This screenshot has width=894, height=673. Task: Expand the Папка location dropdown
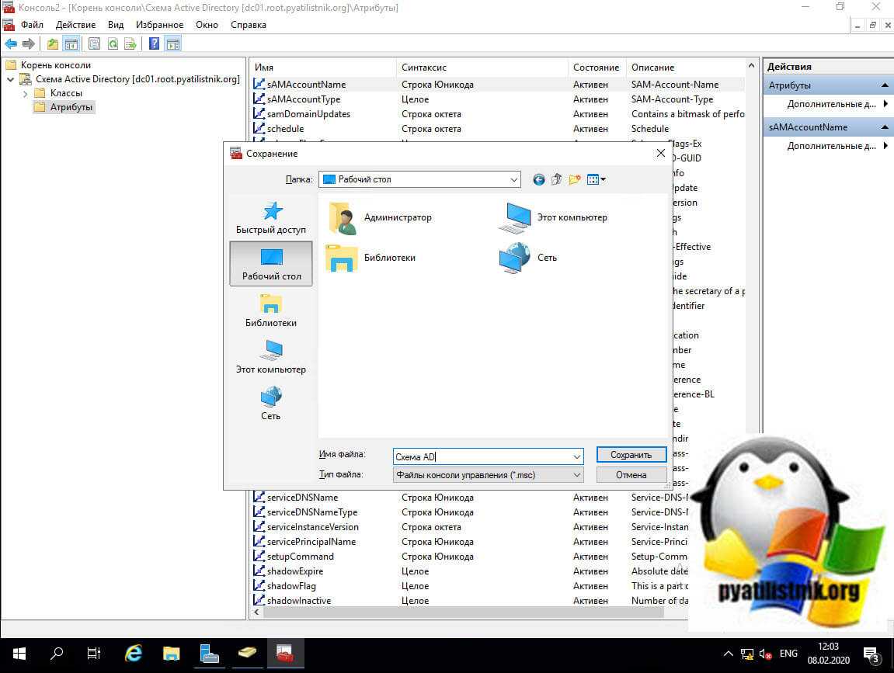(513, 179)
